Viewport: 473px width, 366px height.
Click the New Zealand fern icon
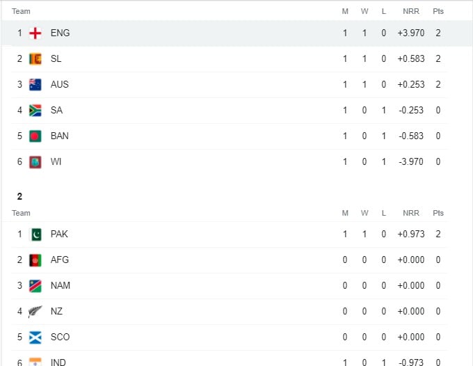pos(35,312)
